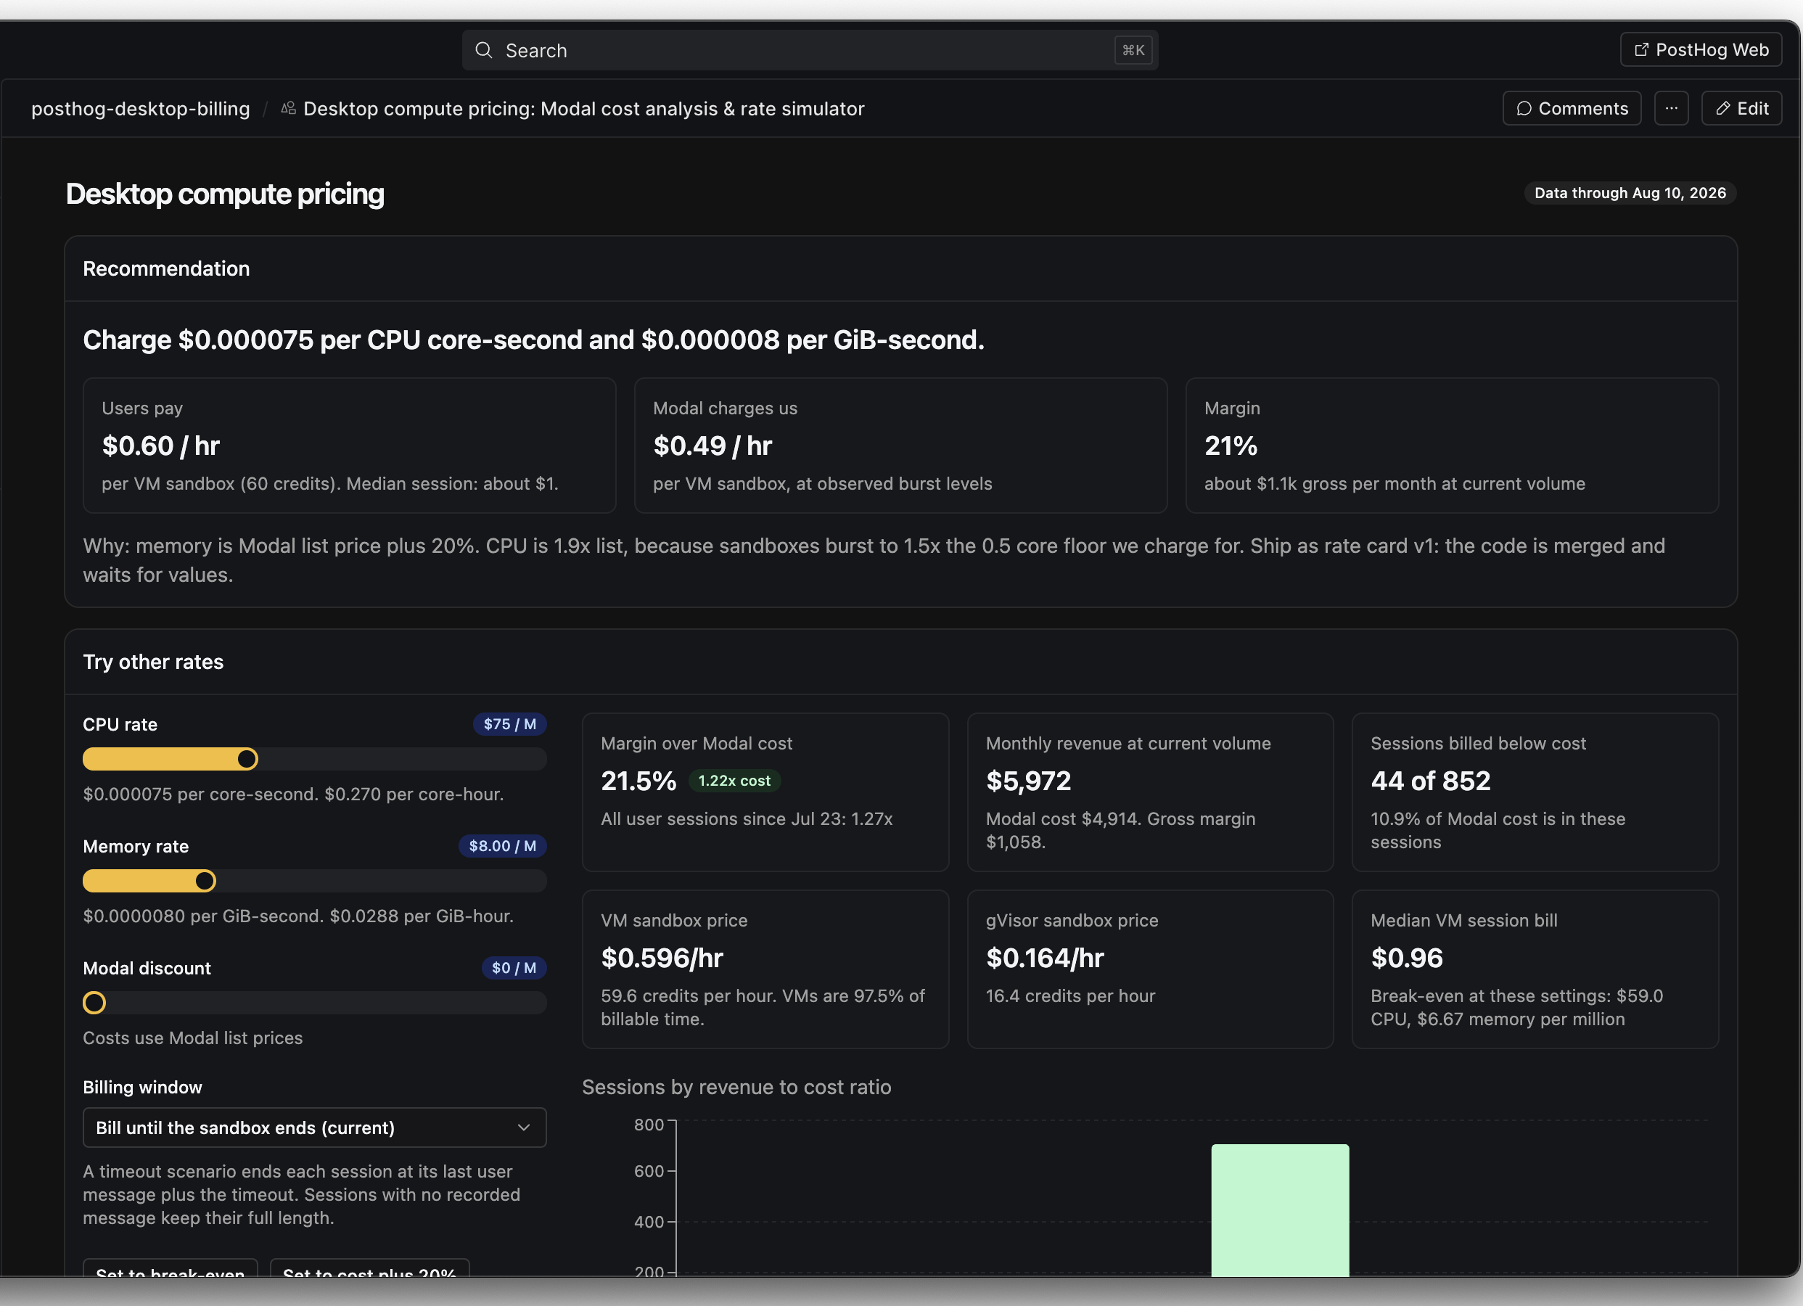Click the VM sandbox price $0.596/hr value
The image size is (1803, 1306).
662,958
